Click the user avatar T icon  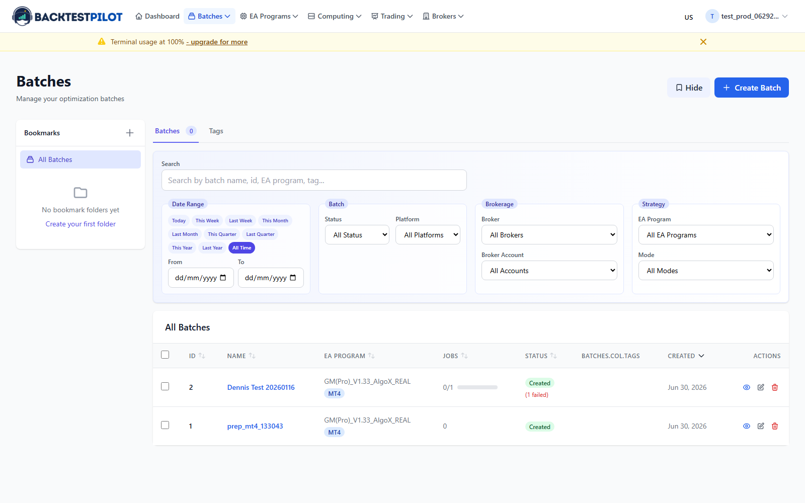click(712, 16)
